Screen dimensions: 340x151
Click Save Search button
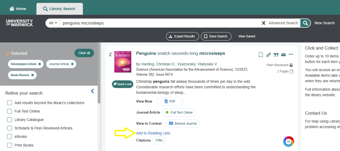(216, 36)
